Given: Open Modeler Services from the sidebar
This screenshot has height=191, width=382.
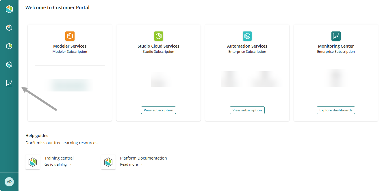Looking at the screenshot, I should (9, 28).
